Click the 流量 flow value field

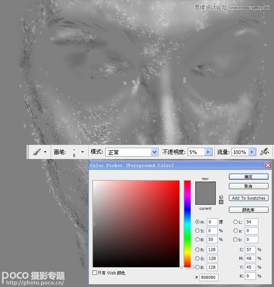239,152
